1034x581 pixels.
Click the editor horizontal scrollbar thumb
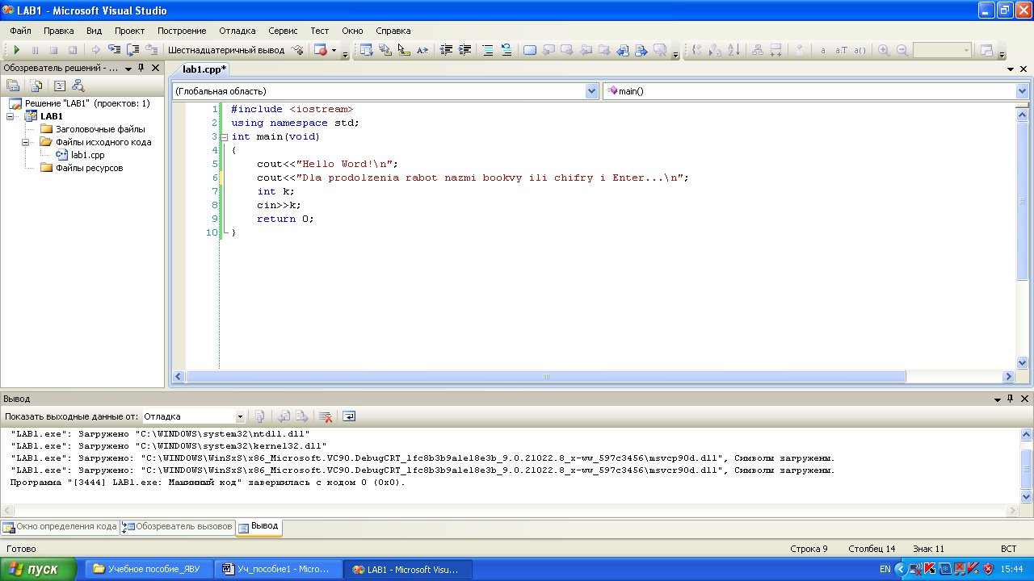click(545, 377)
